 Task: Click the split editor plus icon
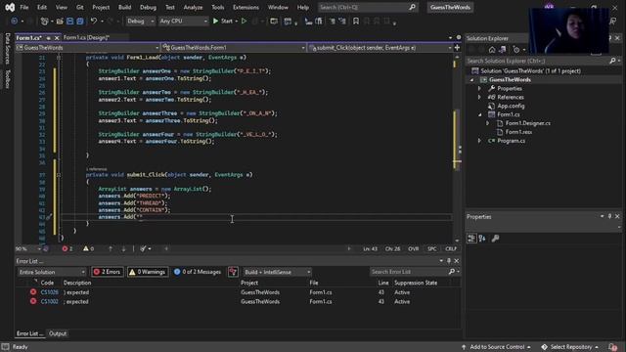pos(457,48)
